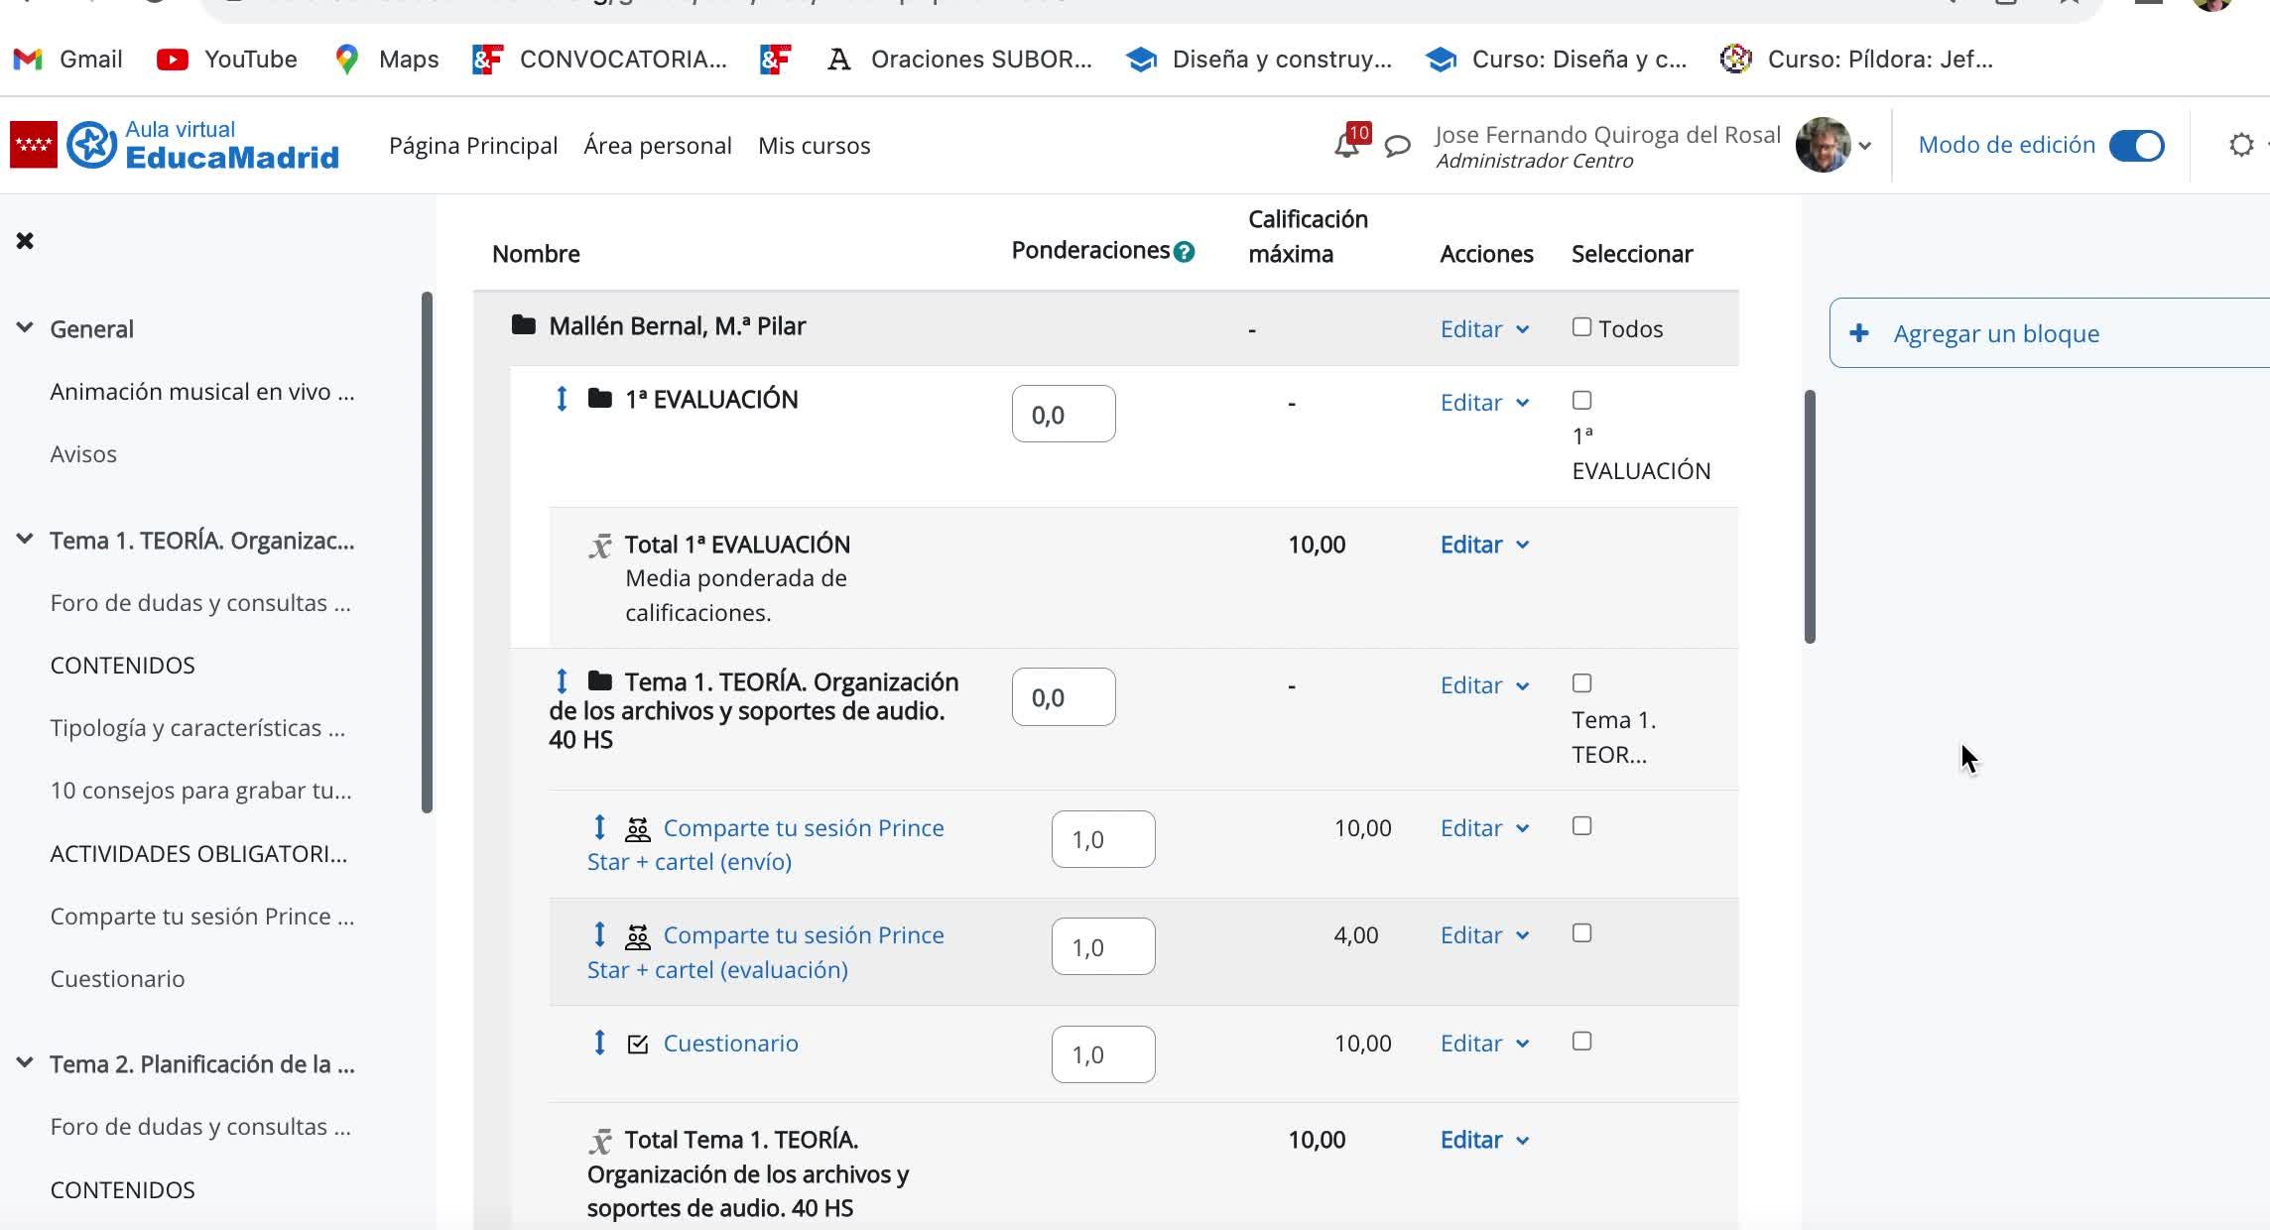
Task: Close the course index with X icon
Action: (x=25, y=241)
